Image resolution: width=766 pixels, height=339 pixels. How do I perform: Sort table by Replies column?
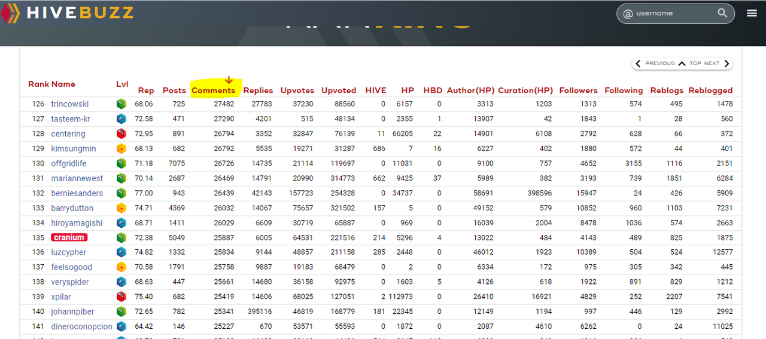click(x=258, y=90)
